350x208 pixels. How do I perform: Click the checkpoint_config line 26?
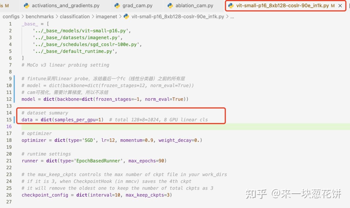[97, 195]
